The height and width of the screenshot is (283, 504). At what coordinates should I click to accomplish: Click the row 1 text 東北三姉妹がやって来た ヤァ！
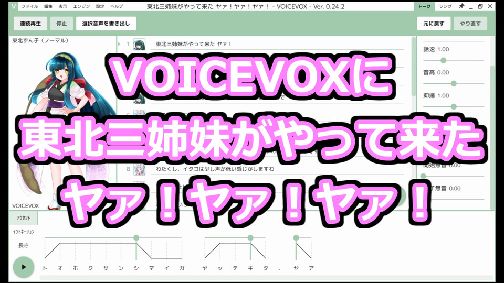[194, 44]
